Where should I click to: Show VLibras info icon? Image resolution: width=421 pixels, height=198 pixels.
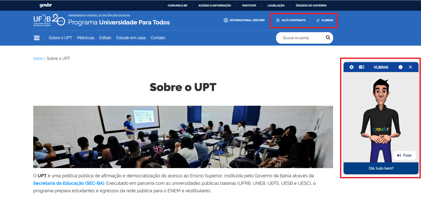click(401, 67)
